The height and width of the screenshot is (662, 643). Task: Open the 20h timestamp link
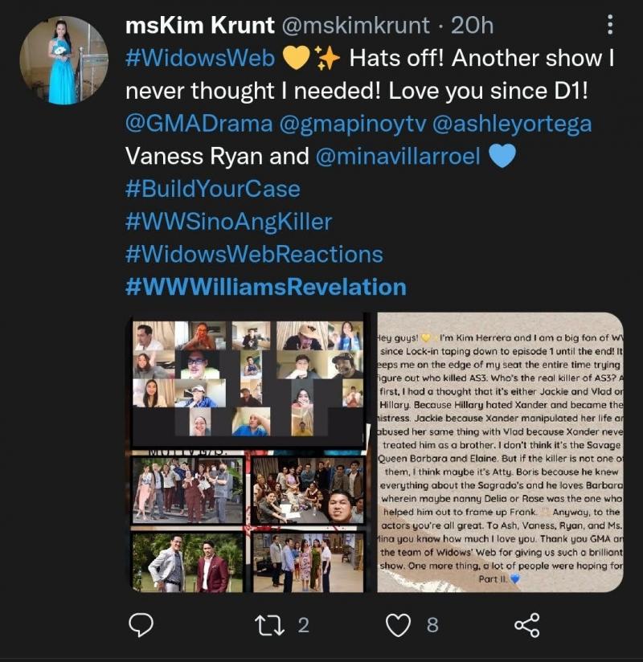click(472, 26)
